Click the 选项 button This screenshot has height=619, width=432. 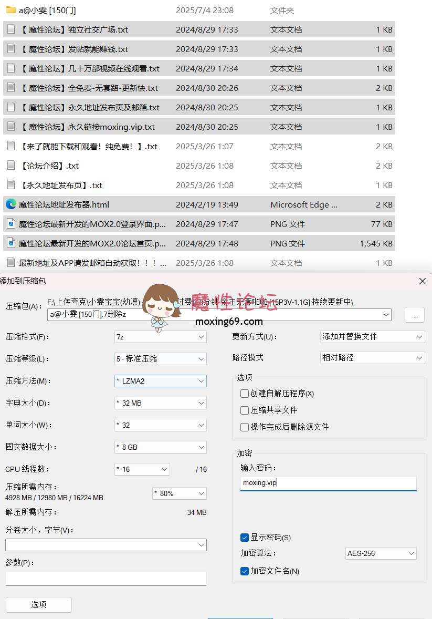[39, 605]
